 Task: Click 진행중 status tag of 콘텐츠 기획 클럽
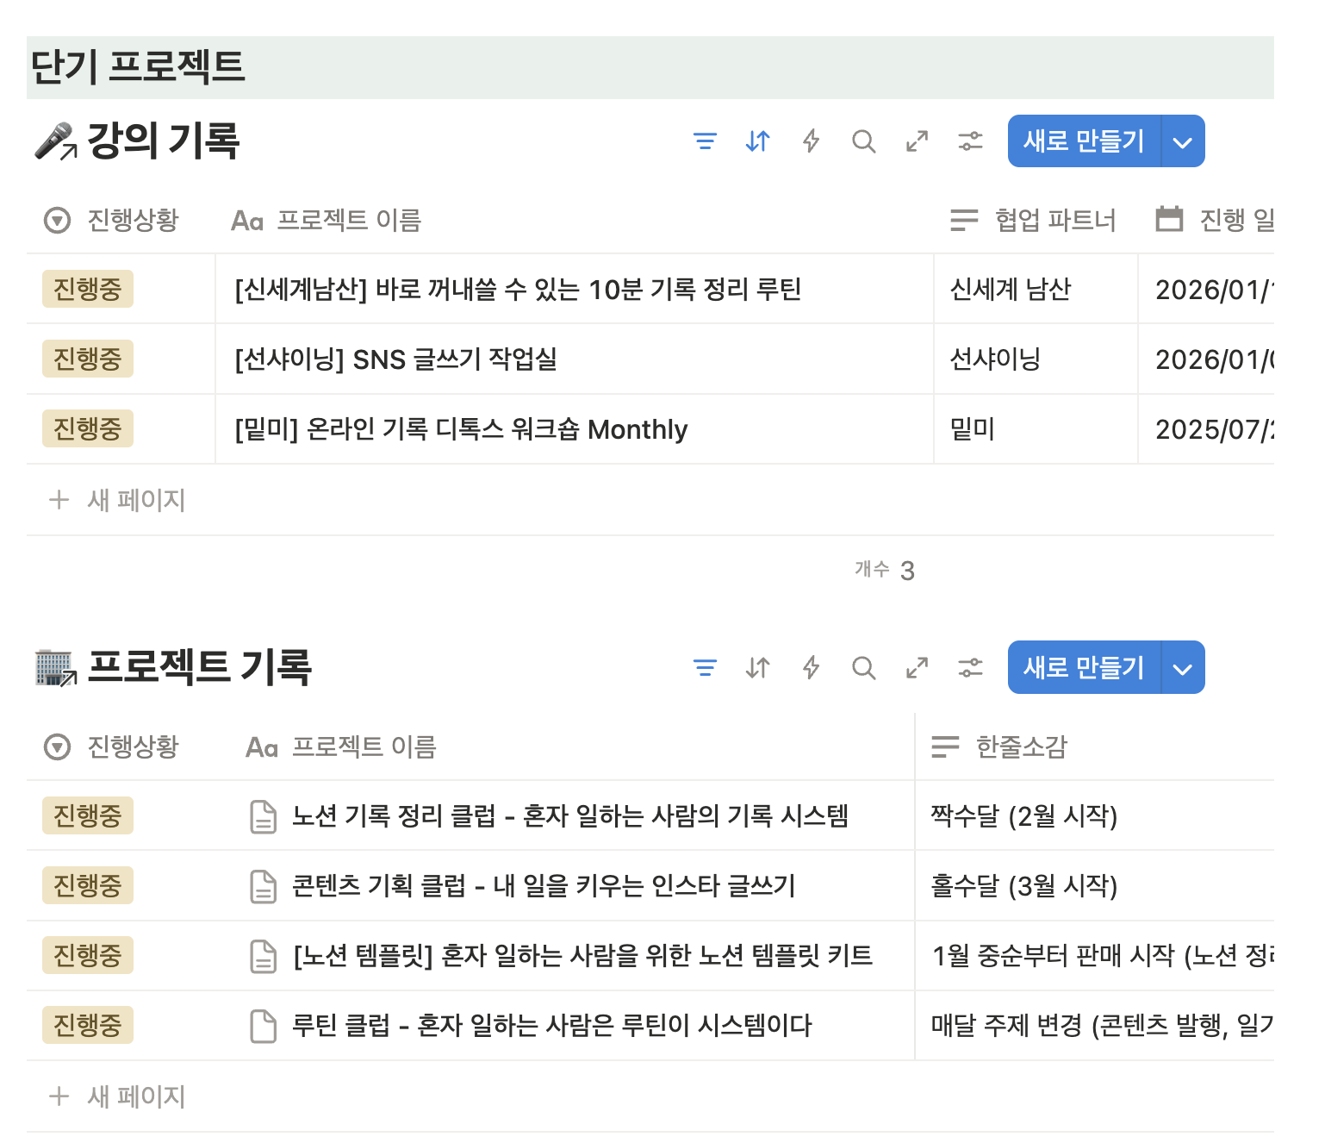tap(88, 885)
